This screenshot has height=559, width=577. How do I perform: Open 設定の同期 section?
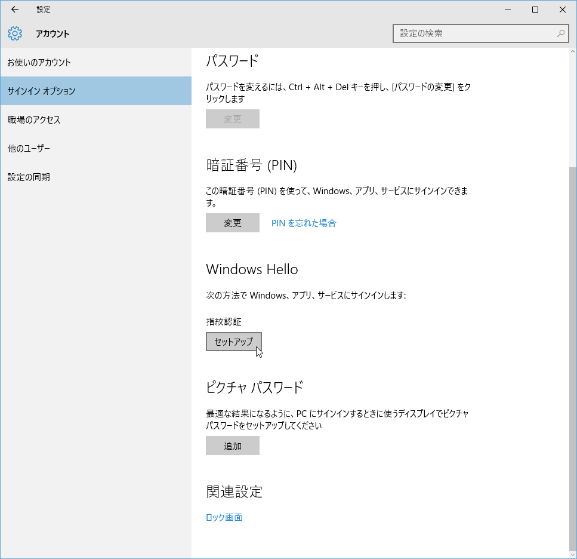(x=95, y=177)
